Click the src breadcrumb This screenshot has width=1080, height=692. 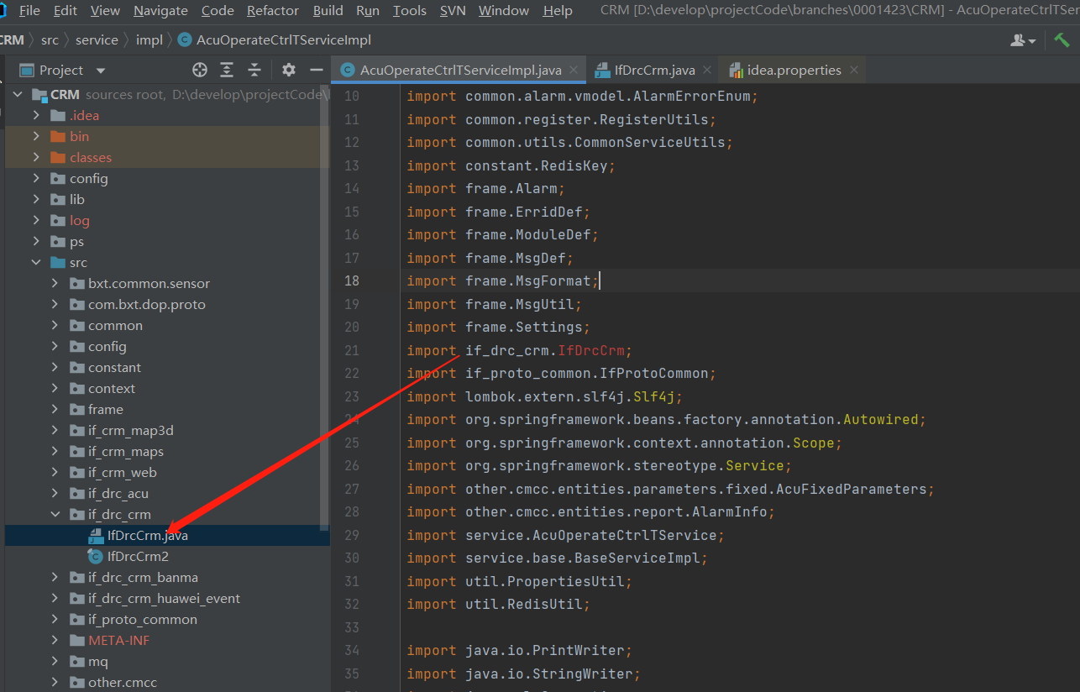point(50,39)
